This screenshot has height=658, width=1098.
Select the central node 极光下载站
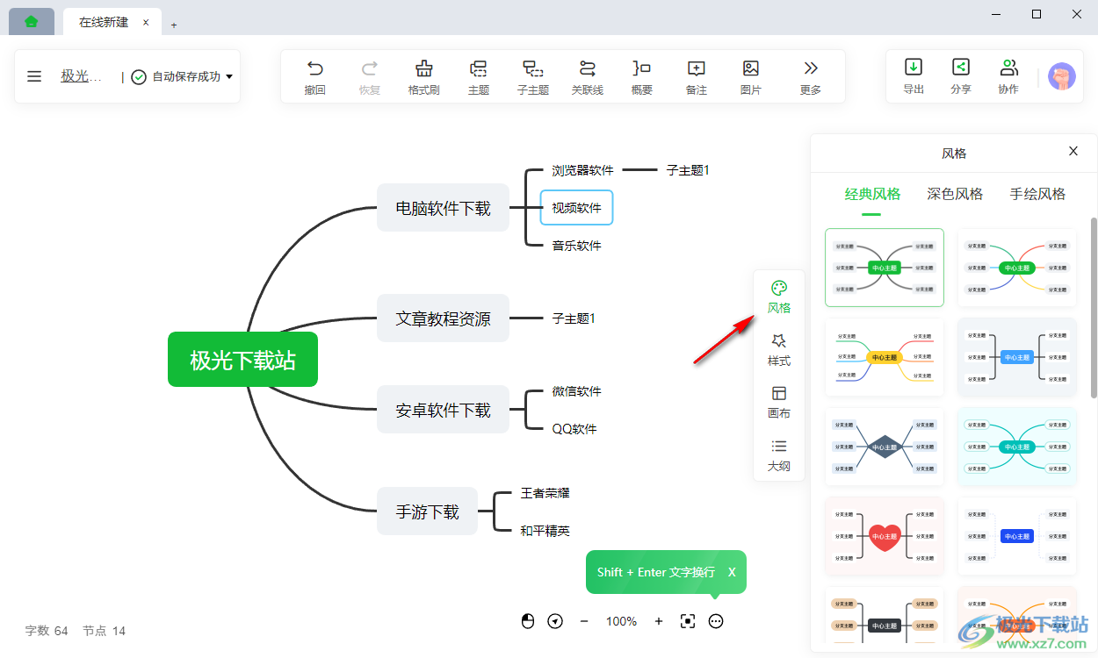click(242, 360)
